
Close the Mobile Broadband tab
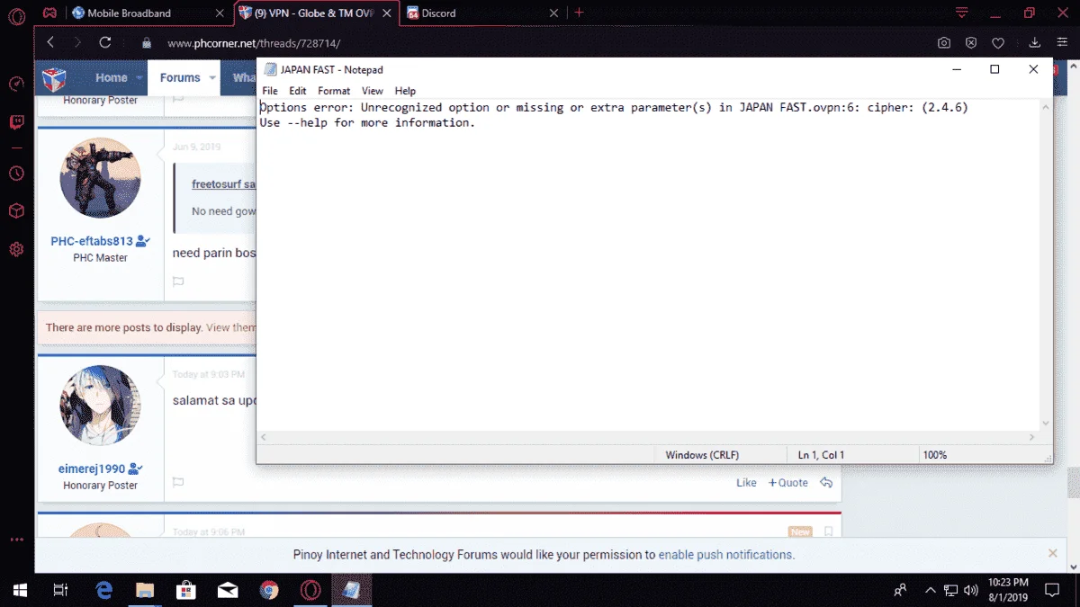pyautogui.click(x=220, y=13)
